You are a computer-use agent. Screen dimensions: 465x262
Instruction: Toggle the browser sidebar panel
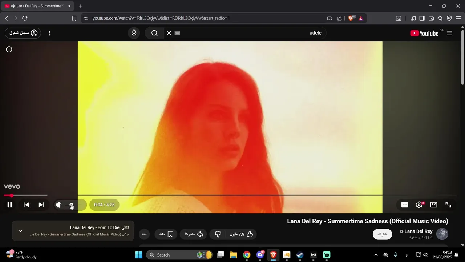(422, 18)
